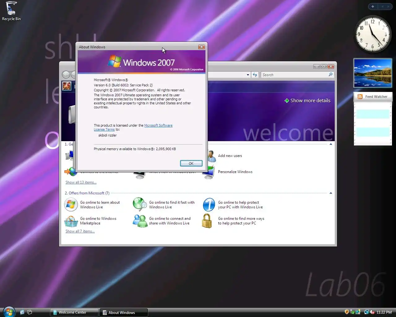Click the Windows Live OneCare protect icon
This screenshot has width=396, height=317.
pos(209,205)
